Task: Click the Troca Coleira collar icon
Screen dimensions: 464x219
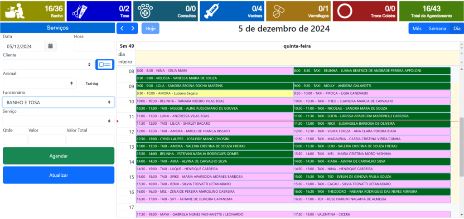Action: click(x=346, y=10)
